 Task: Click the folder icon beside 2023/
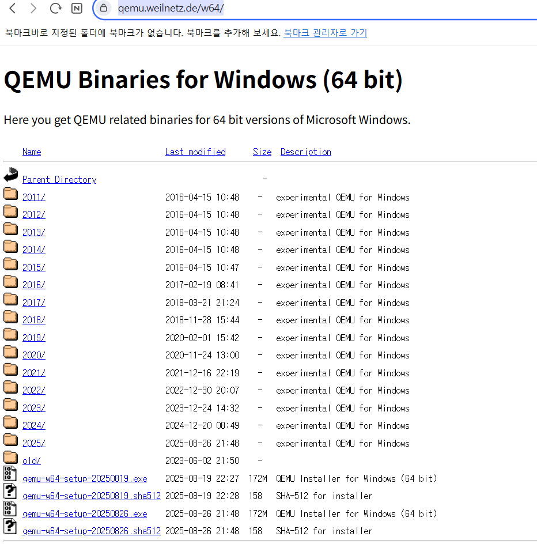(x=11, y=404)
